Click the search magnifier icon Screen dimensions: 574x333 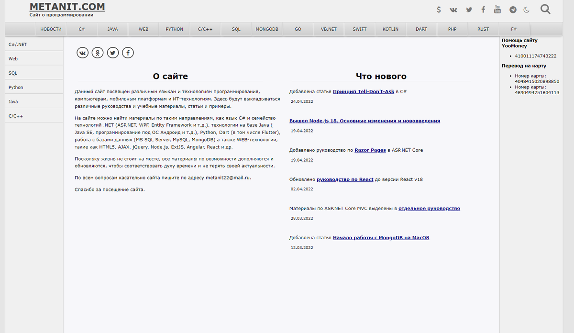click(545, 9)
